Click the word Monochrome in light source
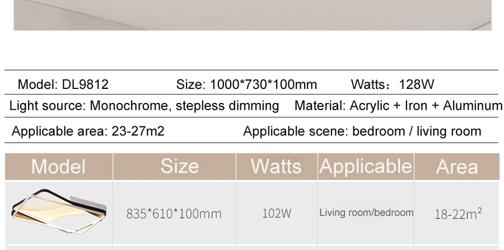 (130, 106)
